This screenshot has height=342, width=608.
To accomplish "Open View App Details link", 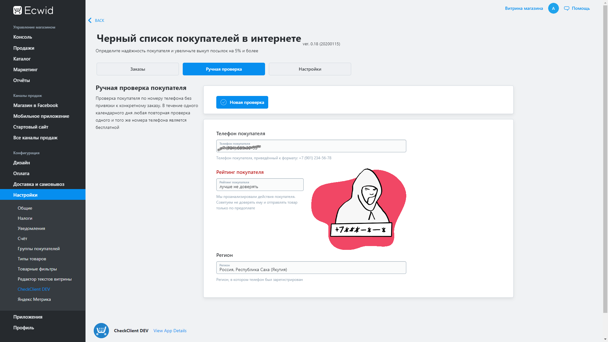I will 170,331.
